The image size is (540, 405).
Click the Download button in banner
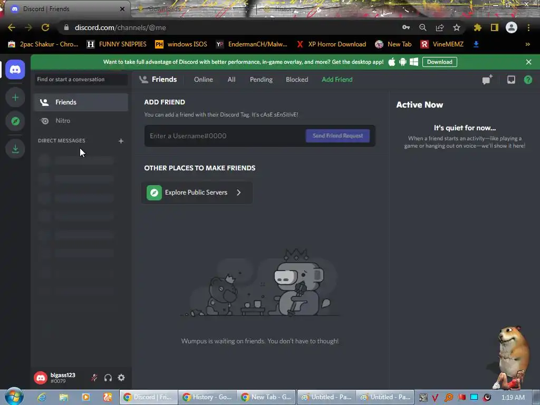pyautogui.click(x=440, y=62)
